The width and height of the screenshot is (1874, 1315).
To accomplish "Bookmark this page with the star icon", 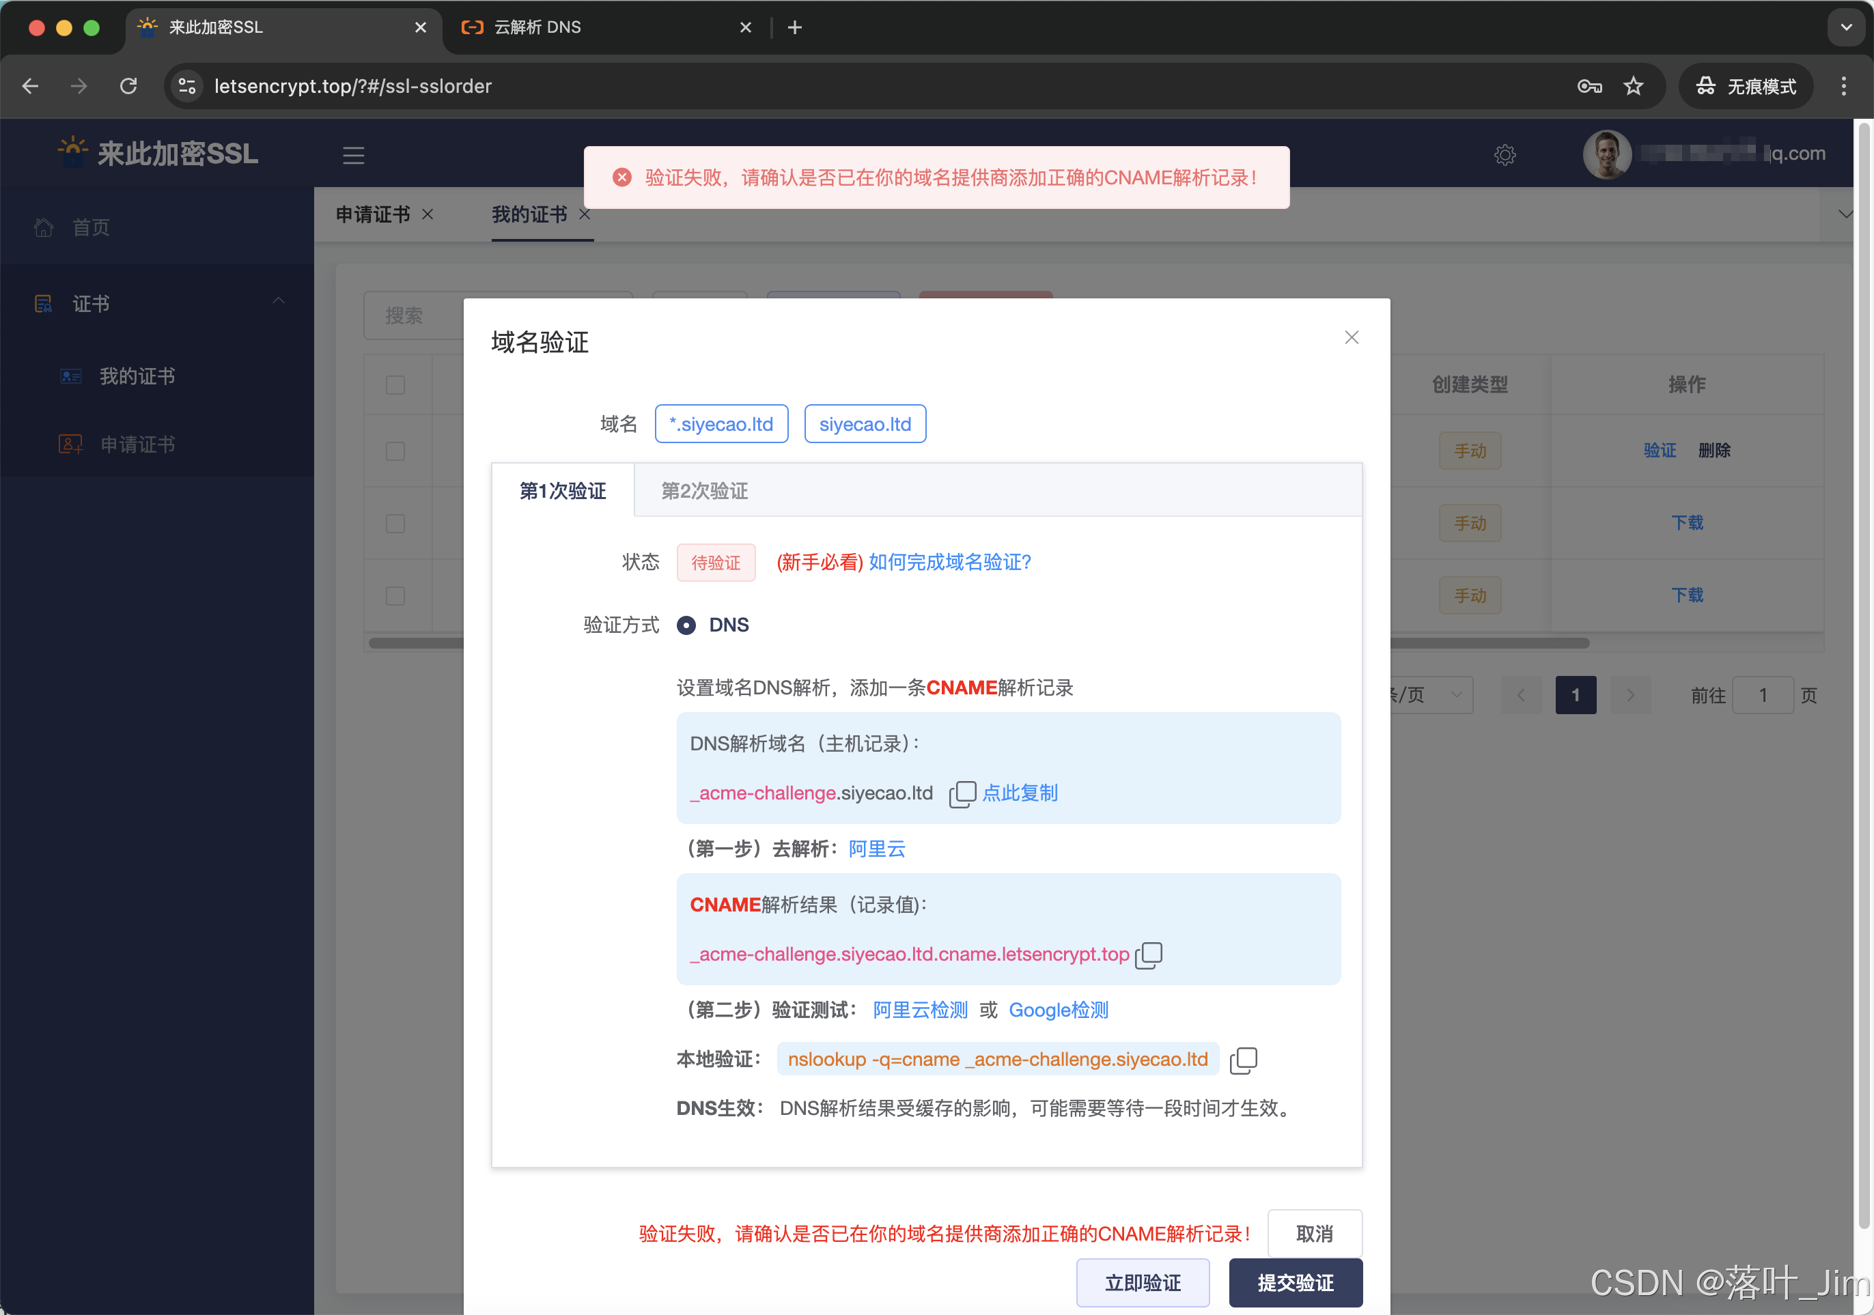I will click(1633, 87).
